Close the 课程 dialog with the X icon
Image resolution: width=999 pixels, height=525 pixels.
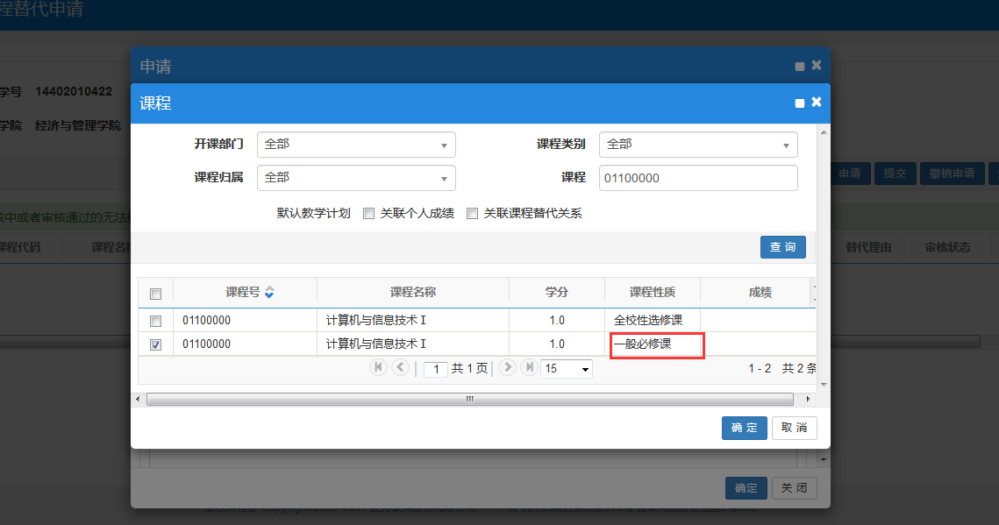pyautogui.click(x=817, y=103)
